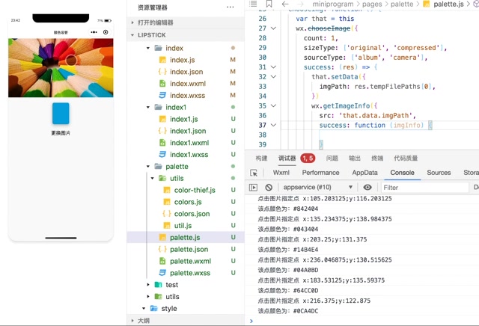The height and width of the screenshot is (326, 479).
Task: Collapse the index folder in the tree
Action: (148, 49)
